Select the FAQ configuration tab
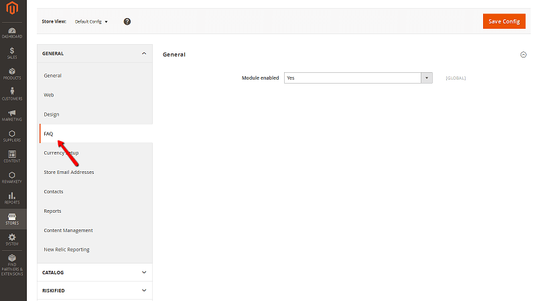This screenshot has width=536, height=301. click(x=48, y=134)
